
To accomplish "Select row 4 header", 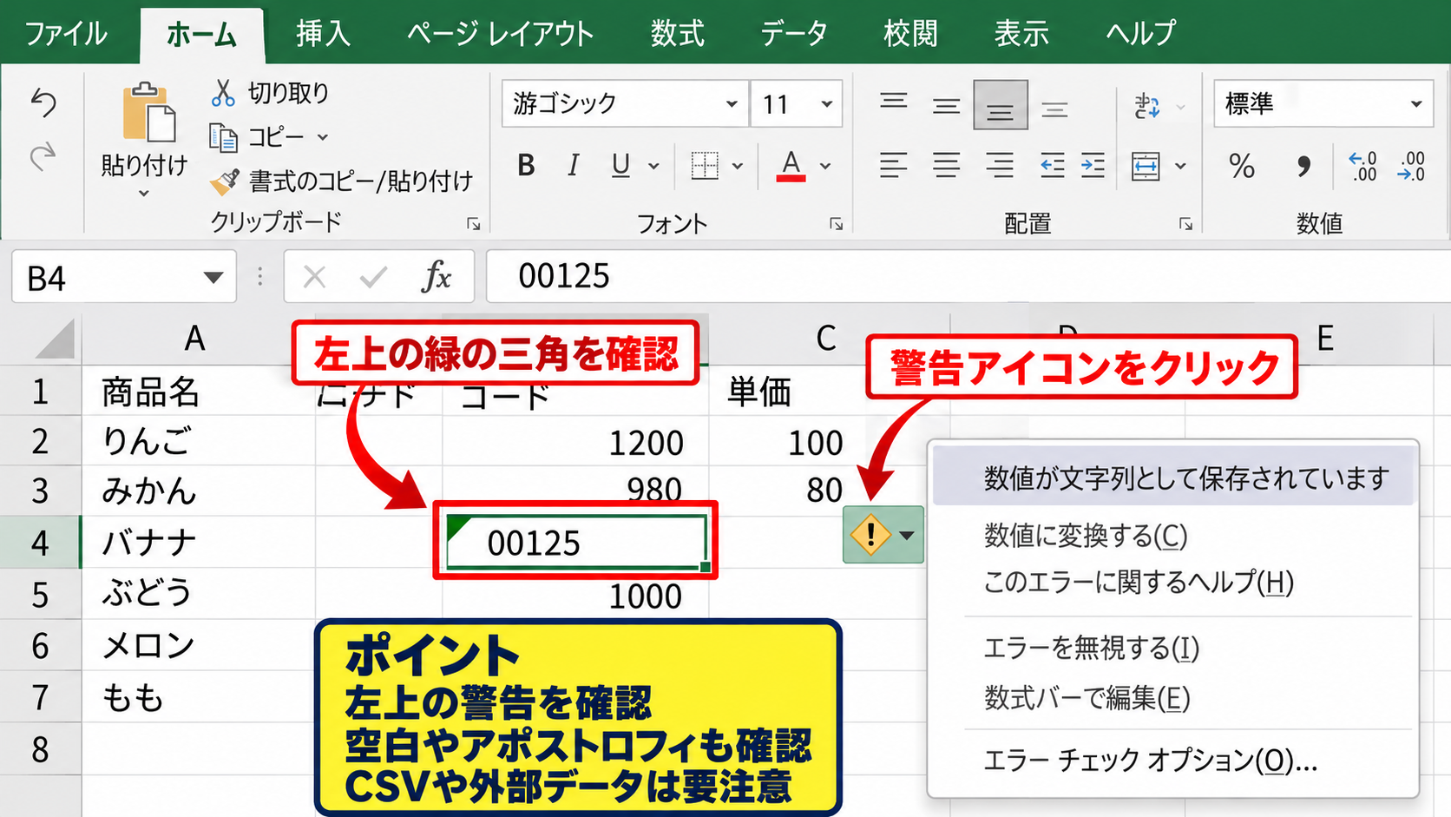I will click(40, 543).
